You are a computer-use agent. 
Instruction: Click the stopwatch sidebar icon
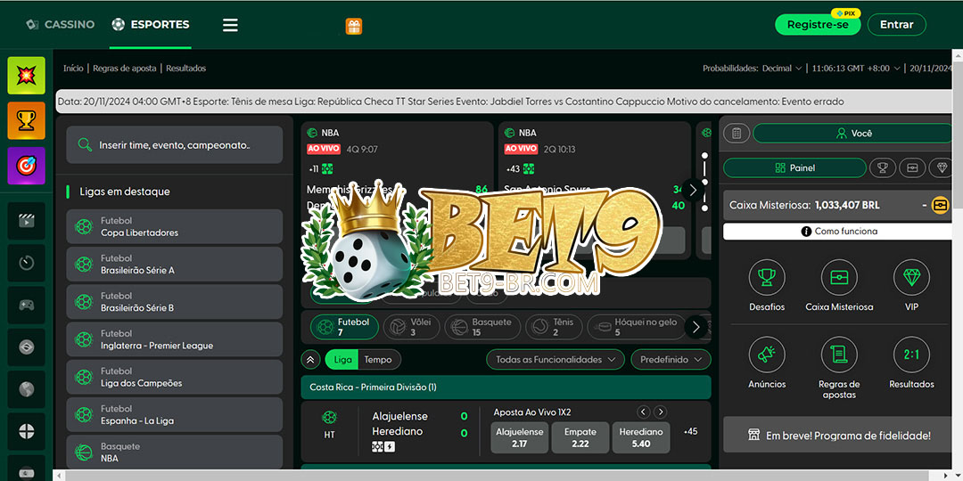(27, 263)
